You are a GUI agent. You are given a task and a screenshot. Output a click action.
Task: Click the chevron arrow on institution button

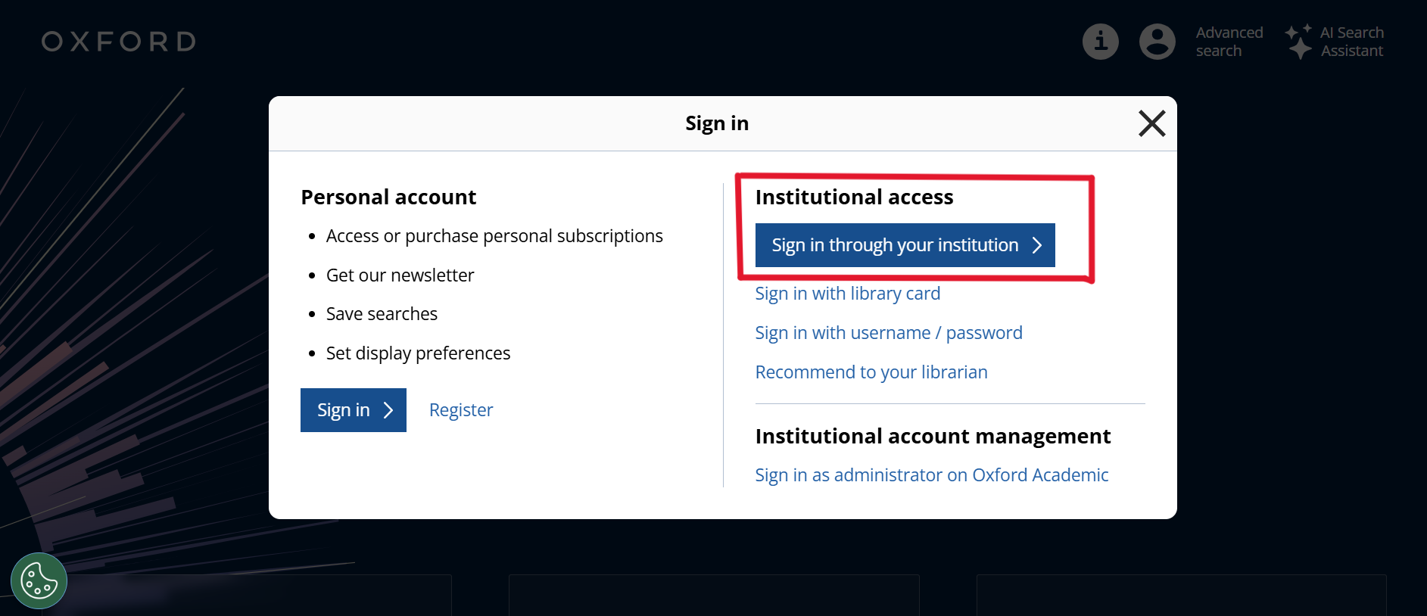(x=1037, y=245)
